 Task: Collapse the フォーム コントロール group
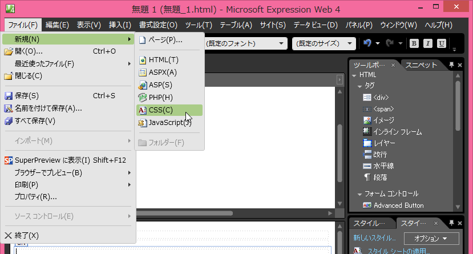pos(359,194)
